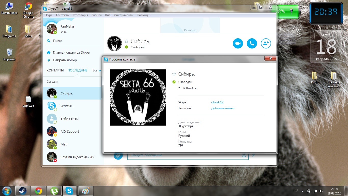Open the Корзина recycle bin
Screen dimensions: 348x196
pos(9,54)
